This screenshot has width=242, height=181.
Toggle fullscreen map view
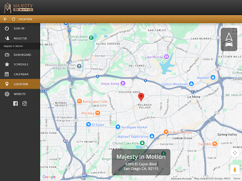(235, 30)
